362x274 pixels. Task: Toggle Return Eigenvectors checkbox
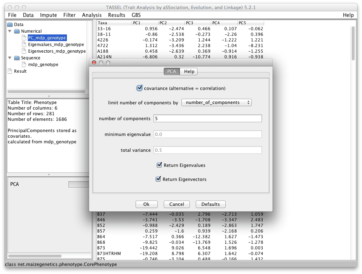click(158, 179)
